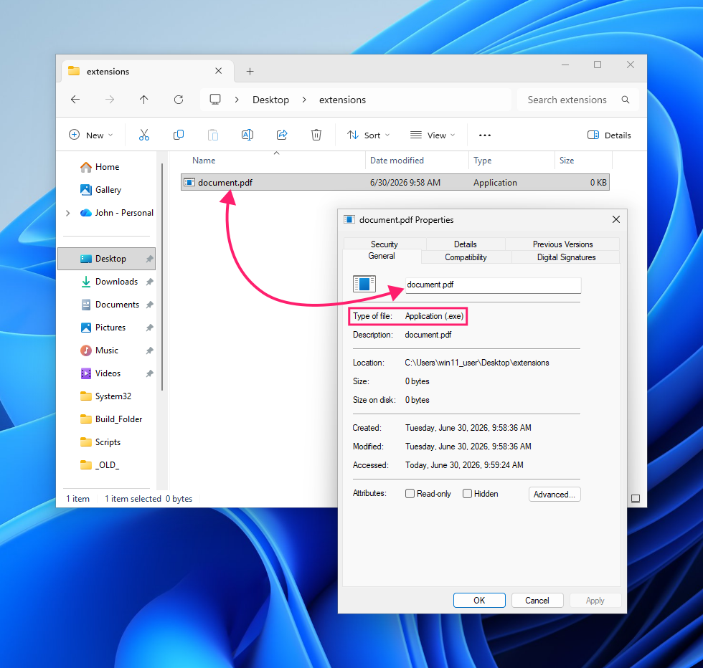Click the Share icon in toolbar
Screen dimensions: 703x668
tap(282, 135)
